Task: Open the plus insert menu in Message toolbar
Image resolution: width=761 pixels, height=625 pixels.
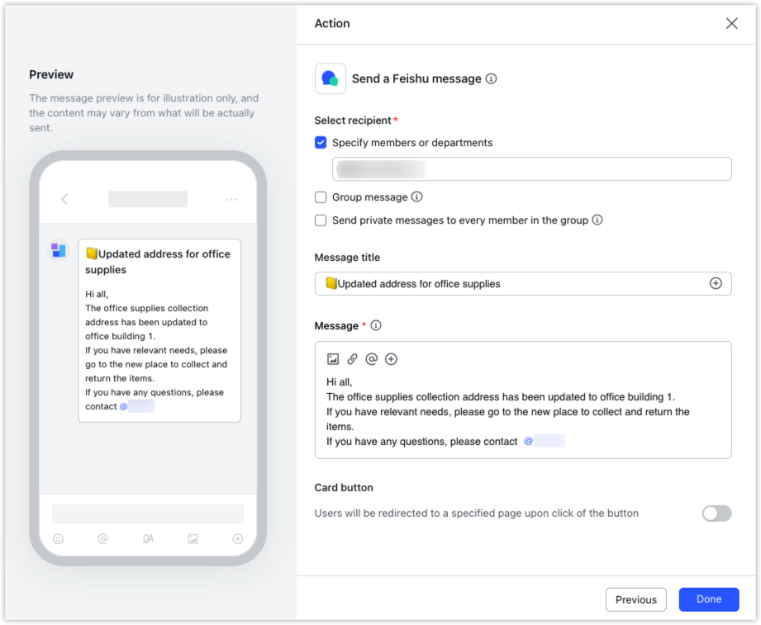Action: coord(391,358)
